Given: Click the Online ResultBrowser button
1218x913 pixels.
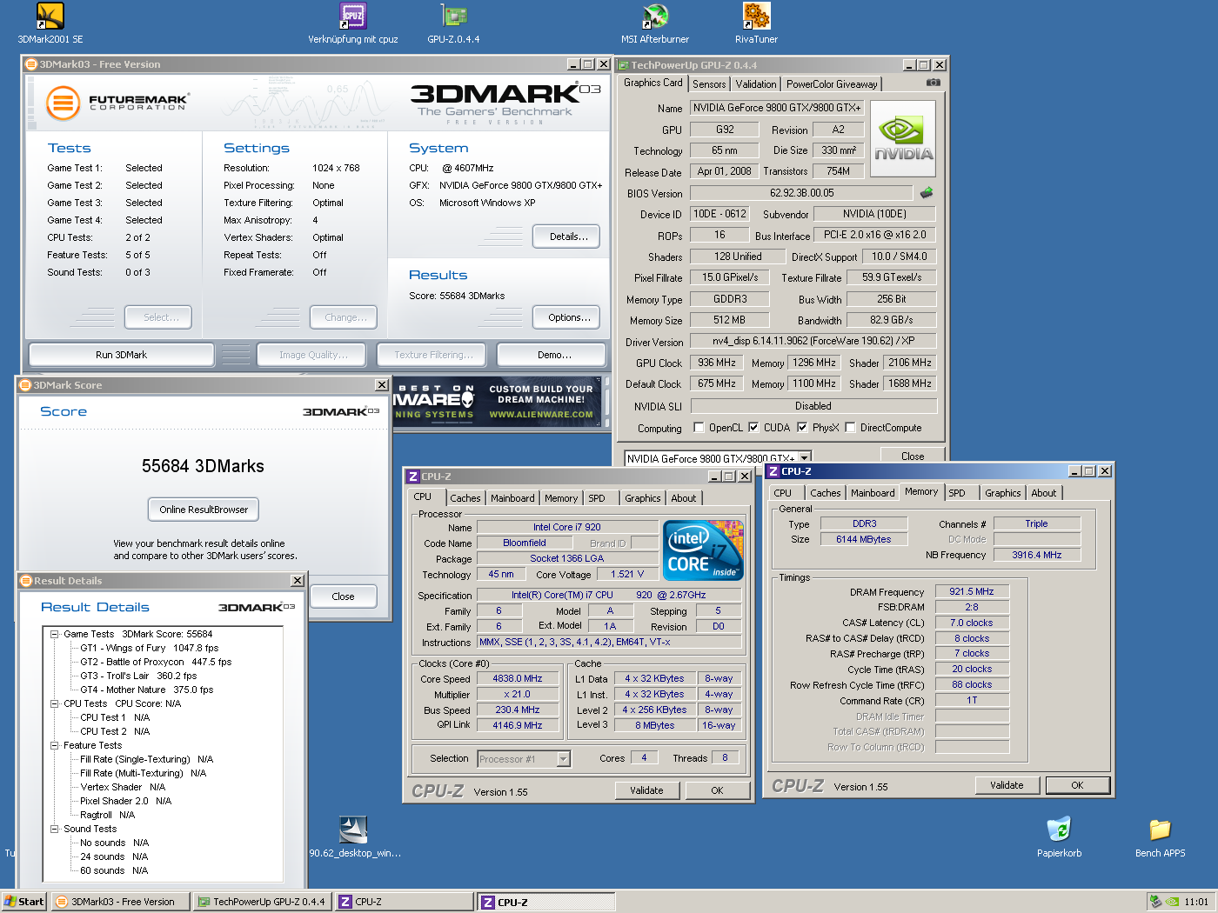Looking at the screenshot, I should point(204,510).
